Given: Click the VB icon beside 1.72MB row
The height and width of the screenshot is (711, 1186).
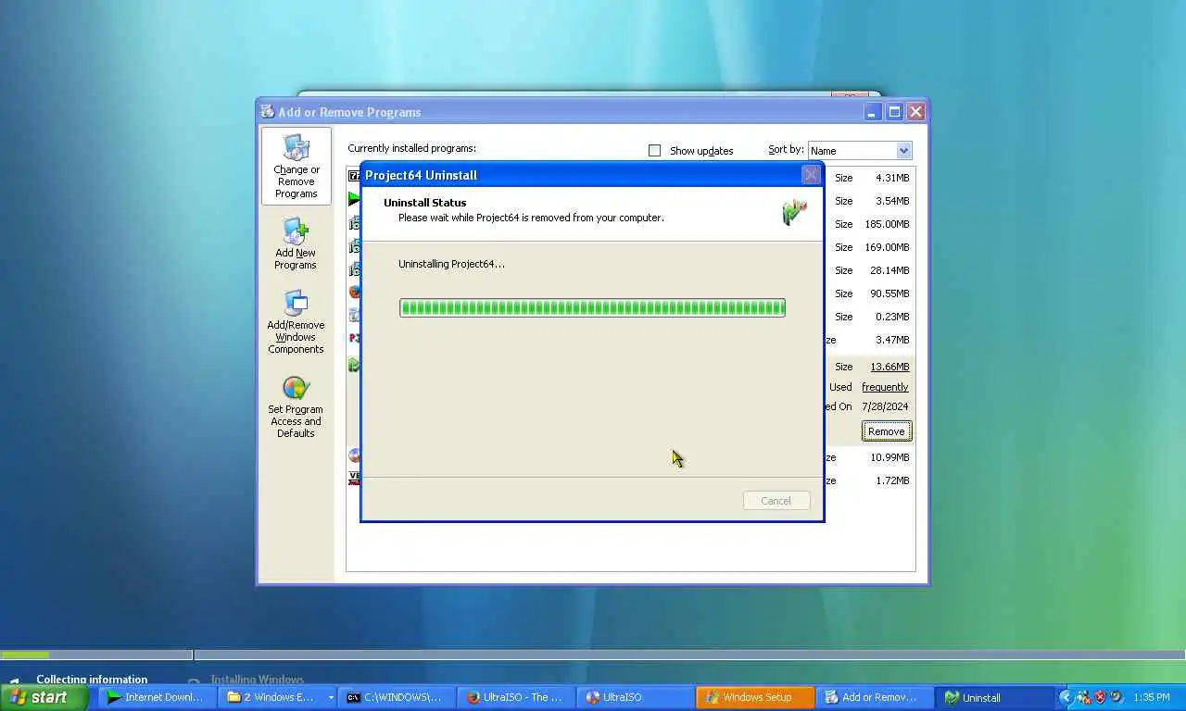Looking at the screenshot, I should (x=354, y=479).
